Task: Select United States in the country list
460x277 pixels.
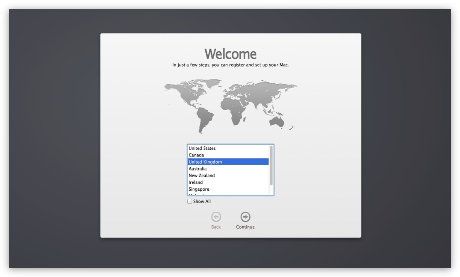Action: (202, 148)
